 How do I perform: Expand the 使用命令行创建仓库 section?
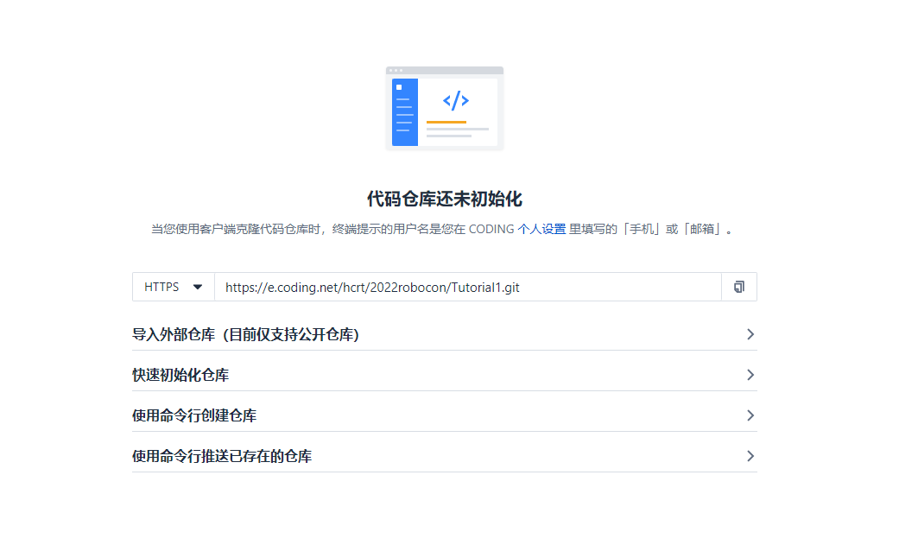click(x=194, y=415)
